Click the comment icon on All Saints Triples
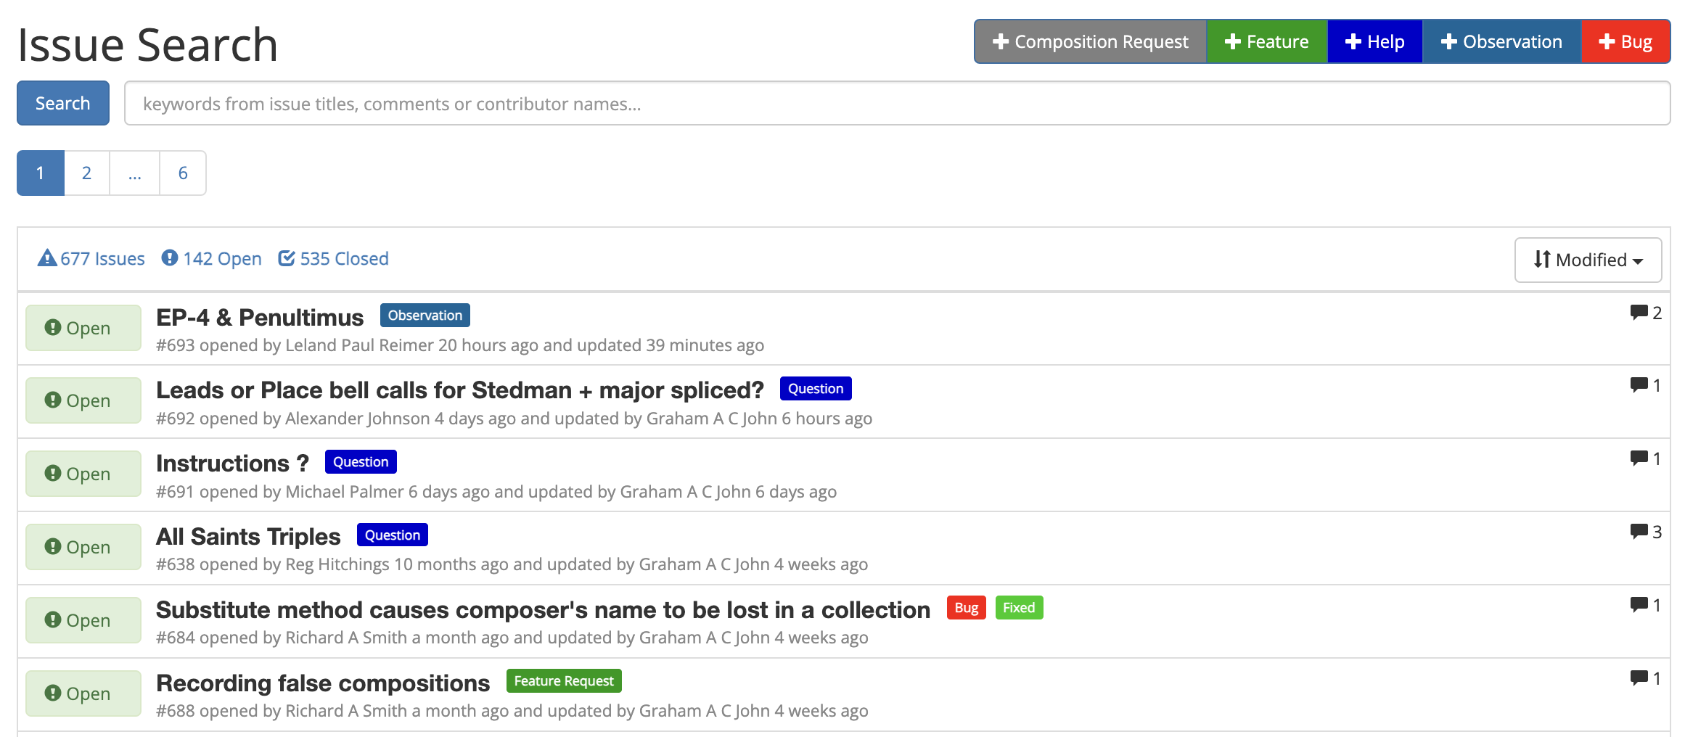This screenshot has height=737, width=1685. click(1639, 532)
